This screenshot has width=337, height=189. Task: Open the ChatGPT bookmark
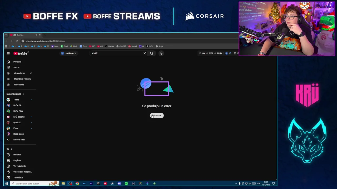coord(121,46)
